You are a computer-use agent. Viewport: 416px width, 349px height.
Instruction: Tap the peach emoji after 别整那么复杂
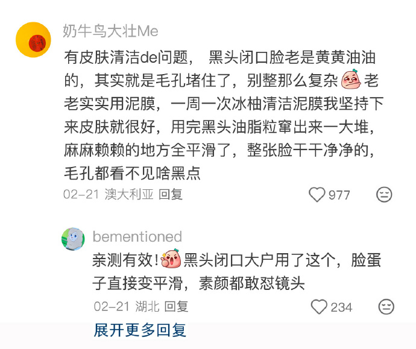(x=350, y=80)
